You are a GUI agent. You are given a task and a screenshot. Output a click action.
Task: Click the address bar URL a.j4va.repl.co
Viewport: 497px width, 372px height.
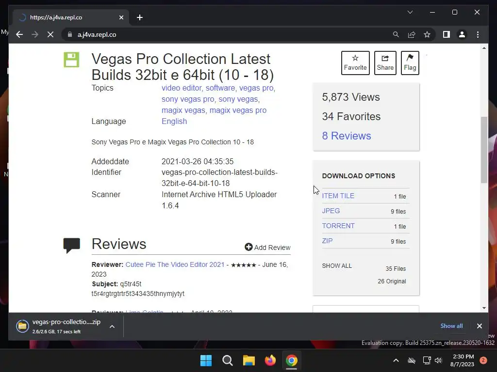pos(97,34)
